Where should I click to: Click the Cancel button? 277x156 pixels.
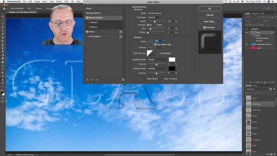[x=209, y=15]
